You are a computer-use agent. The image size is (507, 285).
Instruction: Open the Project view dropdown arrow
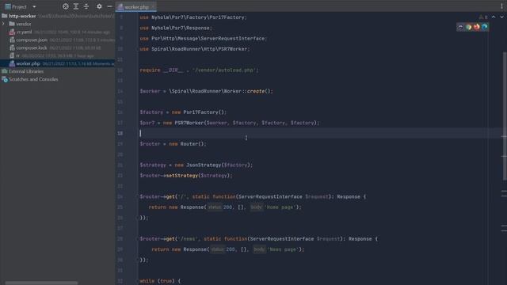coord(34,6)
